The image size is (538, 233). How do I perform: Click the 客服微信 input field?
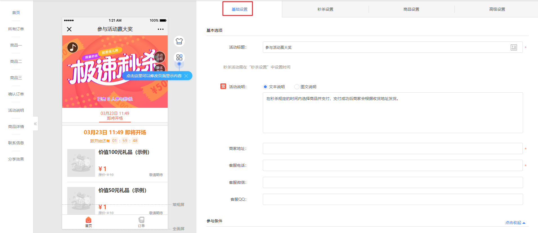(393, 182)
